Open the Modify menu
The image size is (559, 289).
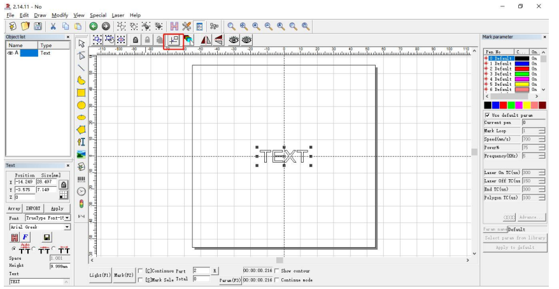(x=59, y=15)
